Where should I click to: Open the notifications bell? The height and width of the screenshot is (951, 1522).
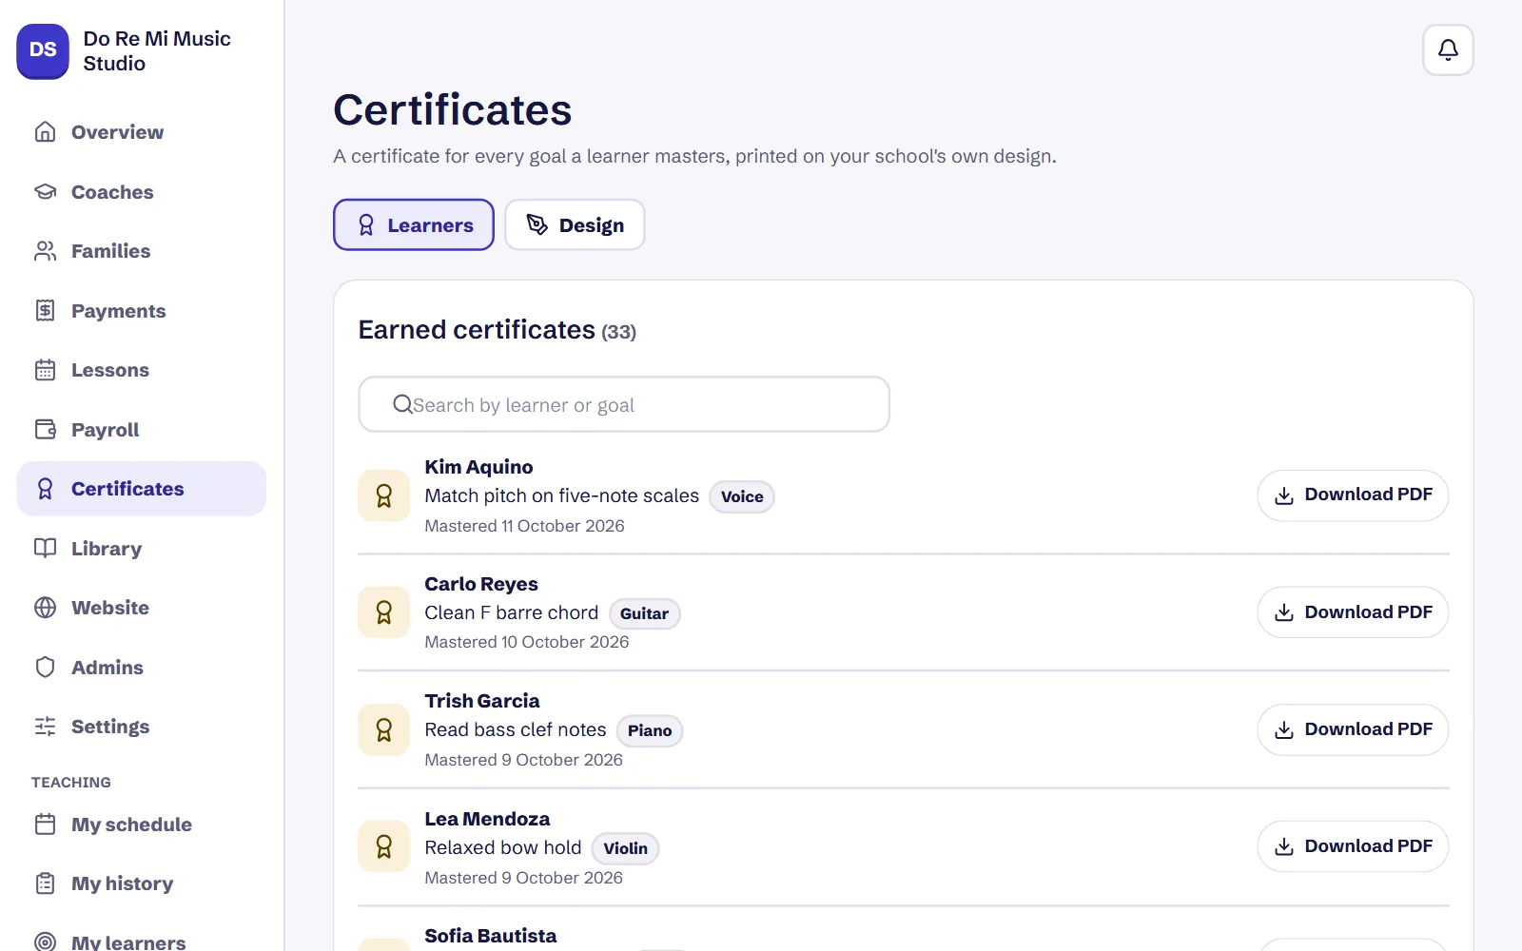click(1448, 49)
